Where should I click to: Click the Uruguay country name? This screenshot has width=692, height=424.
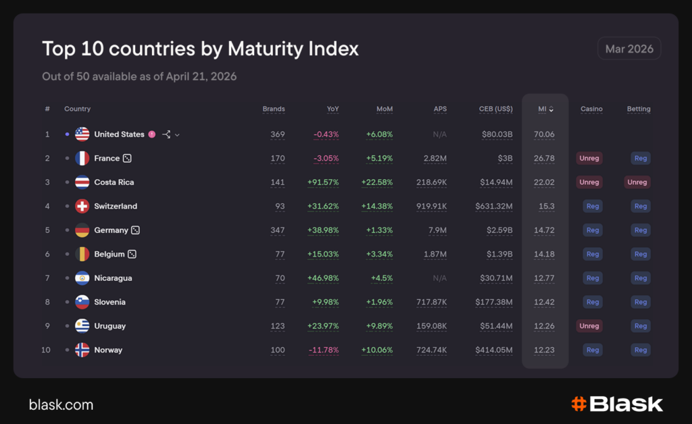pyautogui.click(x=109, y=326)
